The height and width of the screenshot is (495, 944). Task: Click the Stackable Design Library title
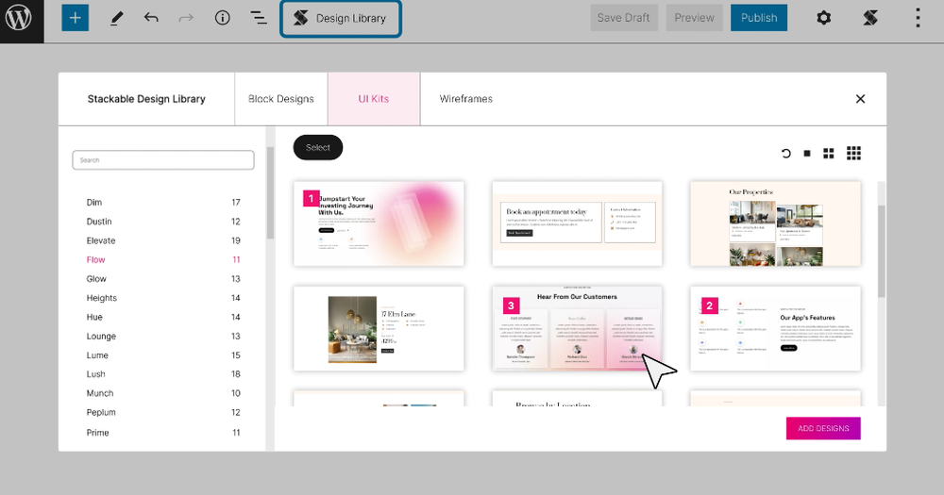(146, 99)
